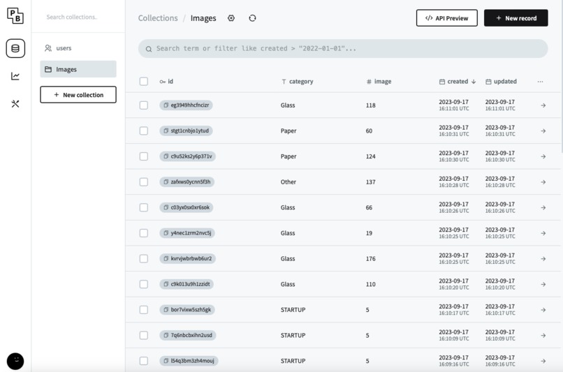Viewport: 563px width, 372px height.
Task: Click image value 118 in first row
Action: click(370, 105)
